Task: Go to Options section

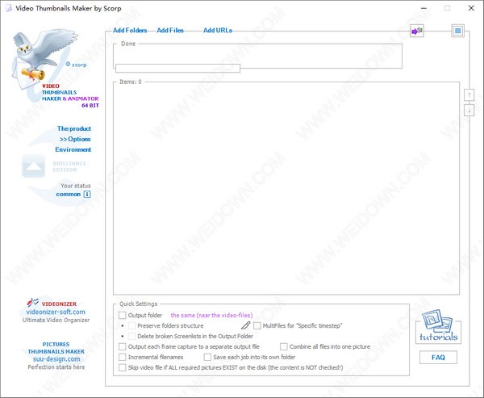Action: [x=75, y=139]
